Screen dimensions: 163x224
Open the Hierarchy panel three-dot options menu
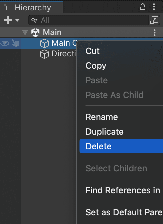[154, 7]
